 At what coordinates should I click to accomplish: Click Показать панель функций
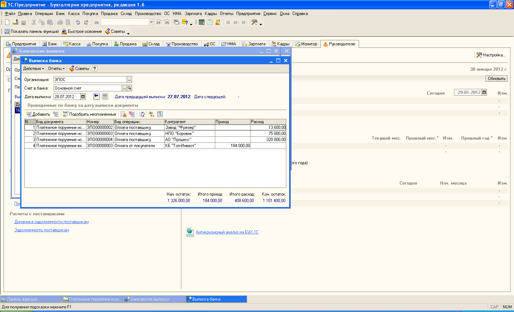tap(31, 31)
